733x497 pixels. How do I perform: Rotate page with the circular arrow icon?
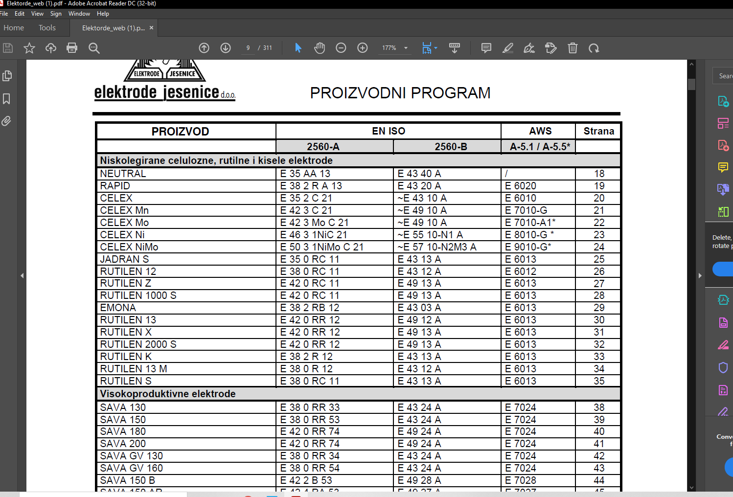594,48
